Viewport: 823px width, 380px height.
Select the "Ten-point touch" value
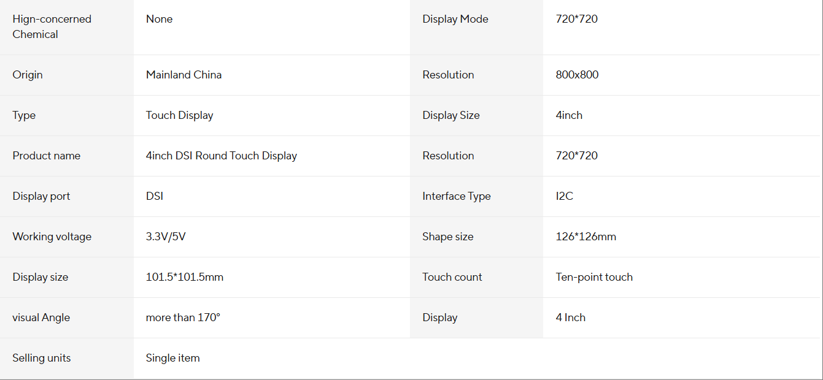click(593, 277)
